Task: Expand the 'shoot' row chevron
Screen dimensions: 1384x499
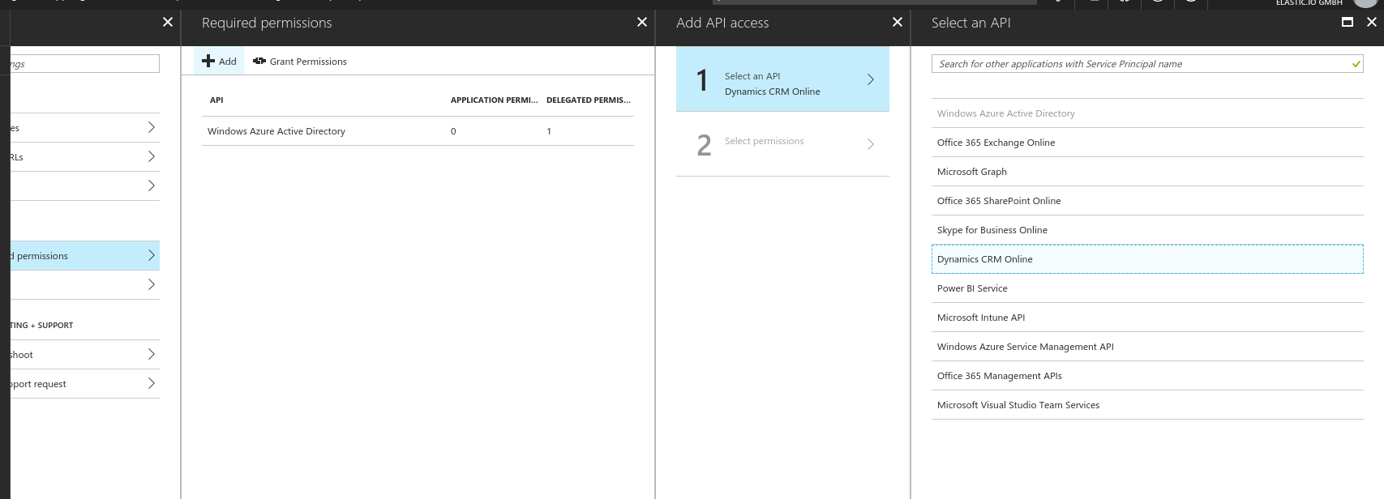Action: point(151,354)
